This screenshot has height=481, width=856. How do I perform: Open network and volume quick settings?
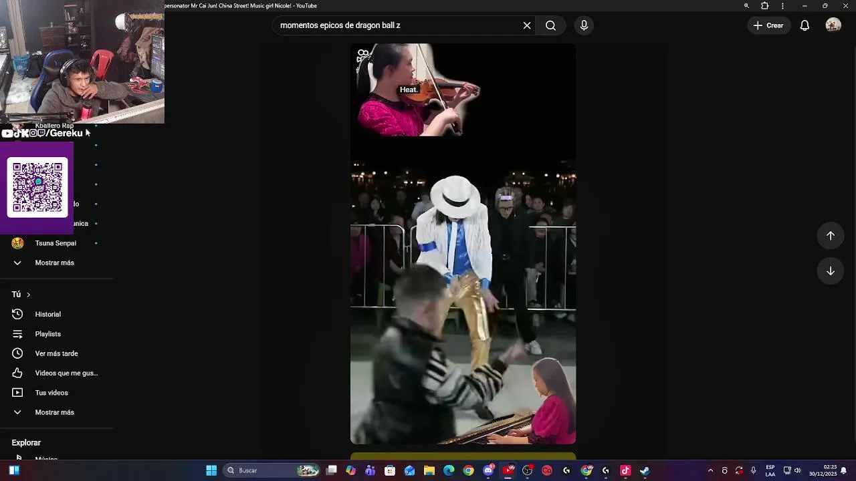click(792, 470)
